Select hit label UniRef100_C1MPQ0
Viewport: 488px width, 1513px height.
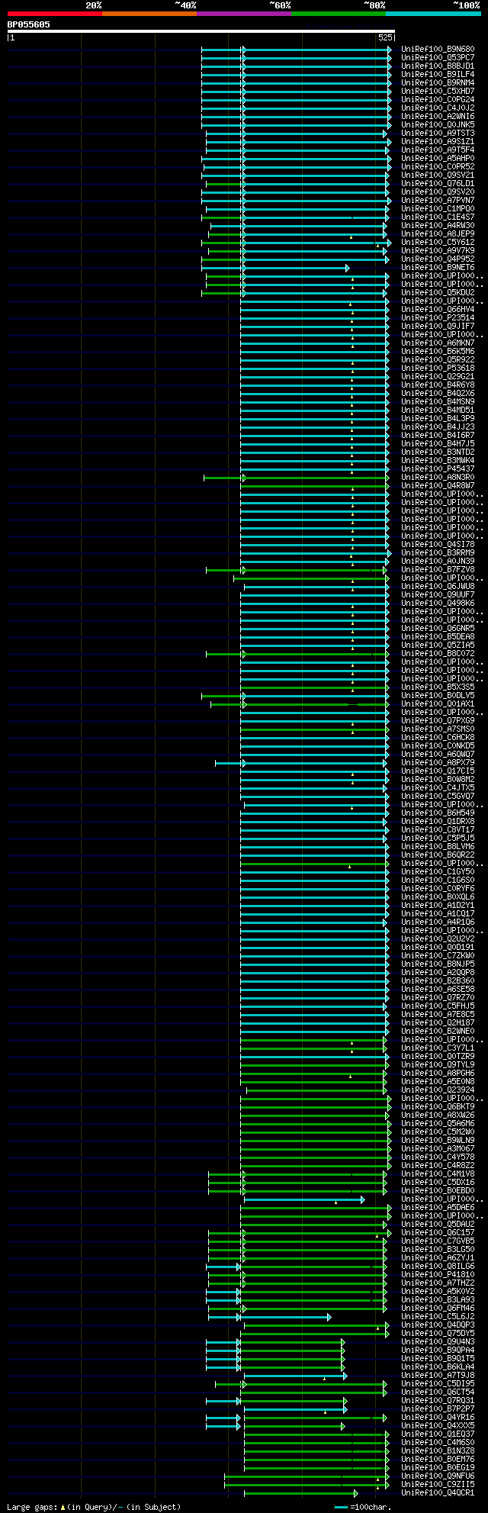438,208
